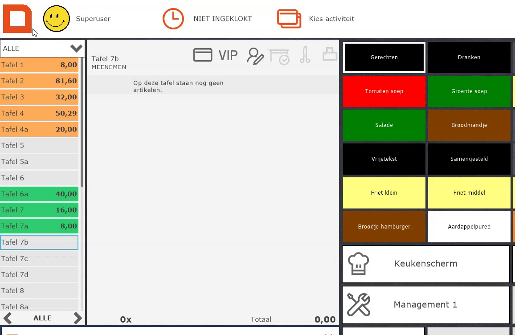This screenshot has height=335, width=515.
Task: Click the clock icon for clocking in
Action: pos(173,19)
